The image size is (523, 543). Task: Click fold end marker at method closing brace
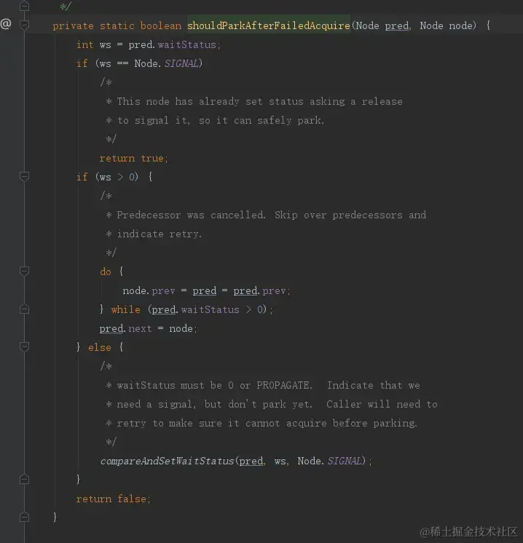coord(24,517)
